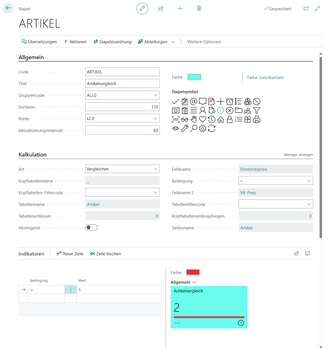The height and width of the screenshot is (349, 331).
Task: Go back with the arrow button
Action: pyautogui.click(x=8, y=8)
